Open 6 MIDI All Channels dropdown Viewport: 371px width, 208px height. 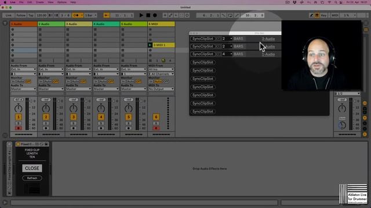click(x=161, y=74)
